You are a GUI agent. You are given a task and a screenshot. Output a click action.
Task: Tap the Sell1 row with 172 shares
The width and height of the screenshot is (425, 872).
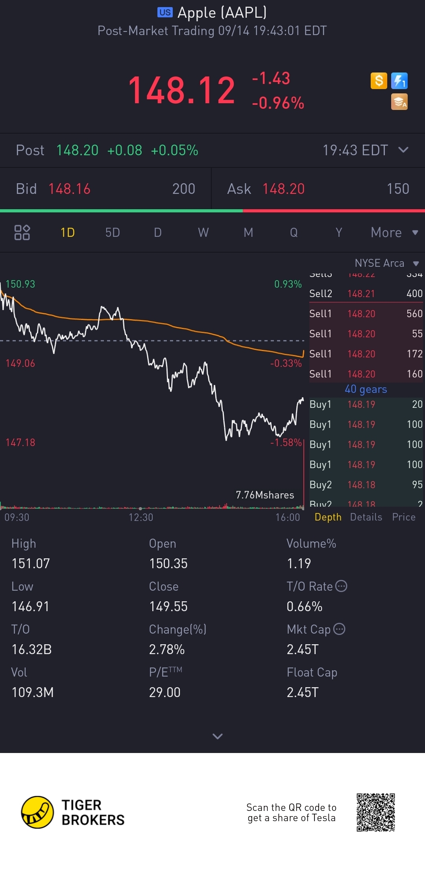coord(366,354)
